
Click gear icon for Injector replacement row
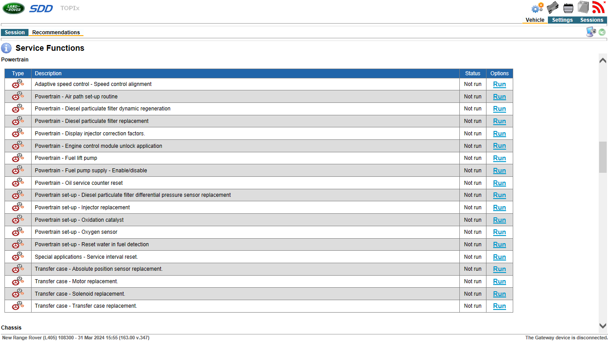18,207
